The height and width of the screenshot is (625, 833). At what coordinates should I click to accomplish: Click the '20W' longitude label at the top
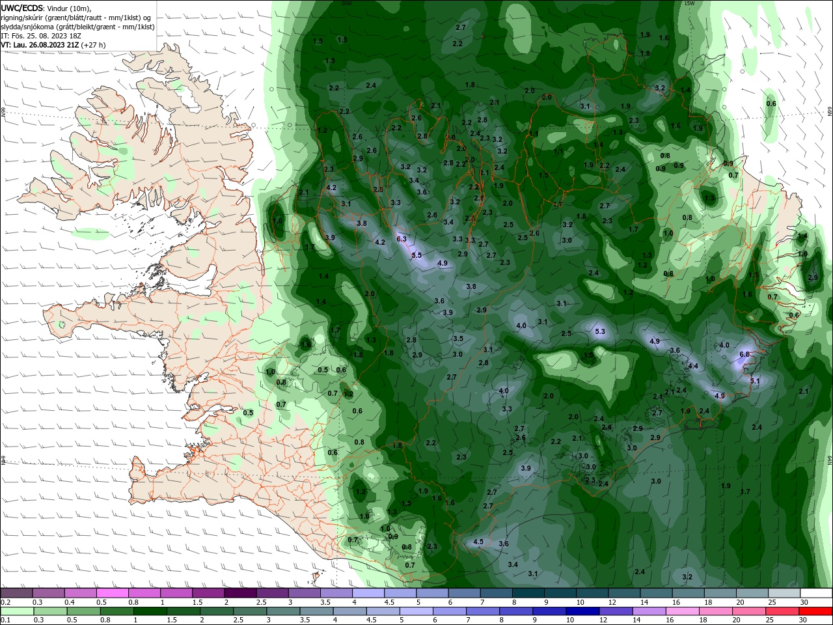[x=346, y=3]
